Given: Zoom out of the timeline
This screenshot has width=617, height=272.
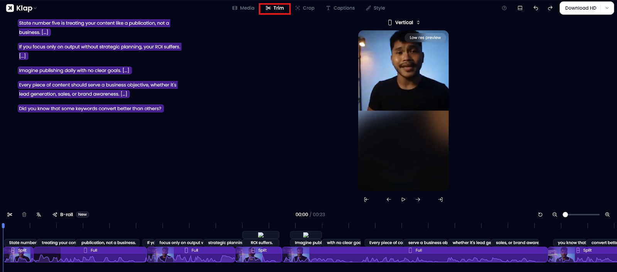Looking at the screenshot, I should click(x=555, y=215).
